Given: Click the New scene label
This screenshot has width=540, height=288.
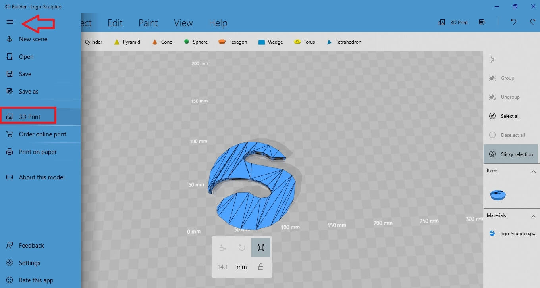Looking at the screenshot, I should [33, 39].
